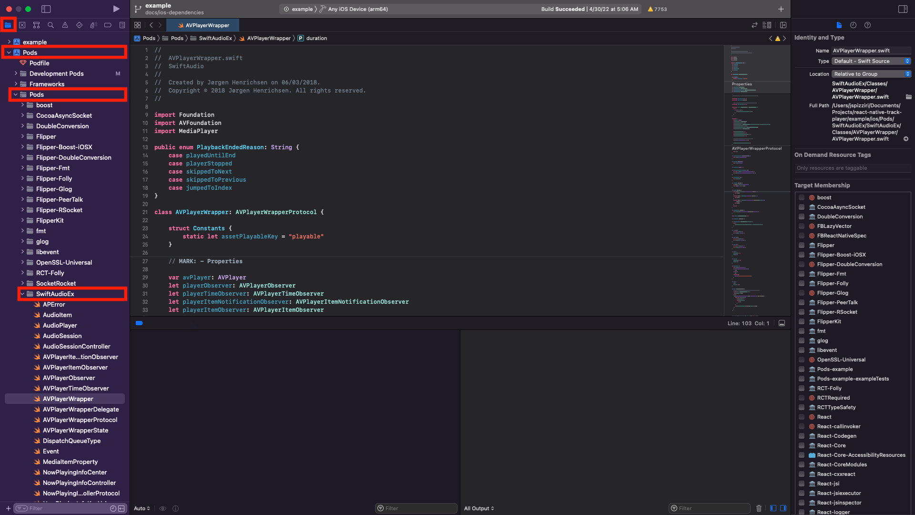Clear the console with trash icon
This screenshot has width=915, height=515.
pos(759,508)
